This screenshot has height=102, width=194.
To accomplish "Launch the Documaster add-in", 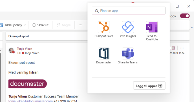I will (x=104, y=56).
